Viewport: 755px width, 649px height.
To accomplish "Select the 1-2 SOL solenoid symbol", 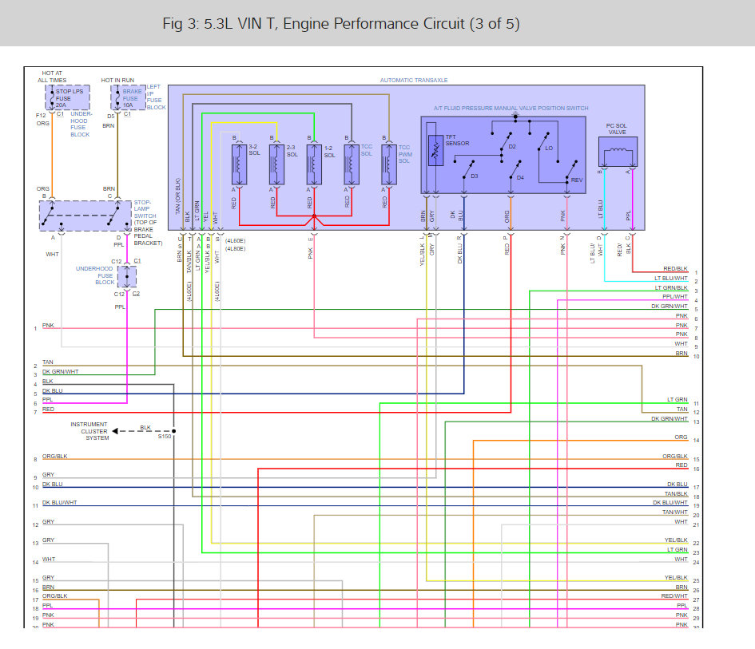I will click(313, 164).
